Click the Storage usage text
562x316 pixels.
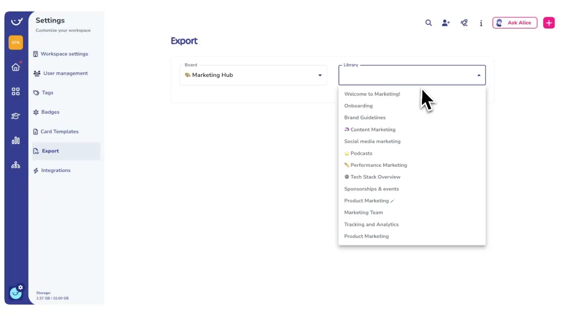52,295
